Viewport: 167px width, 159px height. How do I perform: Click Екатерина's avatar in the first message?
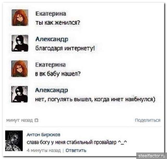20,17
